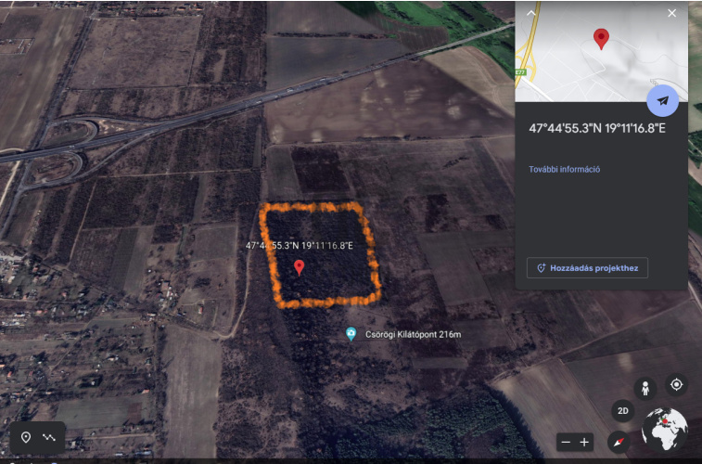Image resolution: width=702 pixels, height=464 pixels.
Task: Click the red pin on the satellite map
Action: pos(299,268)
